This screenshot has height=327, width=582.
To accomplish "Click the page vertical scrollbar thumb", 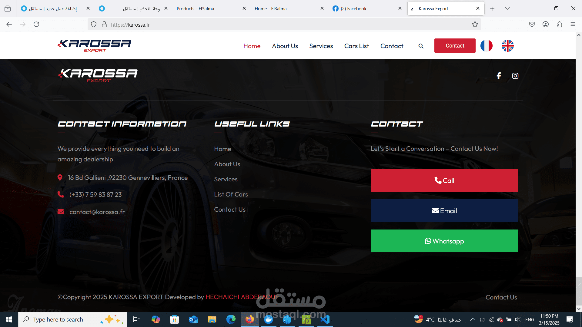I will (579, 291).
